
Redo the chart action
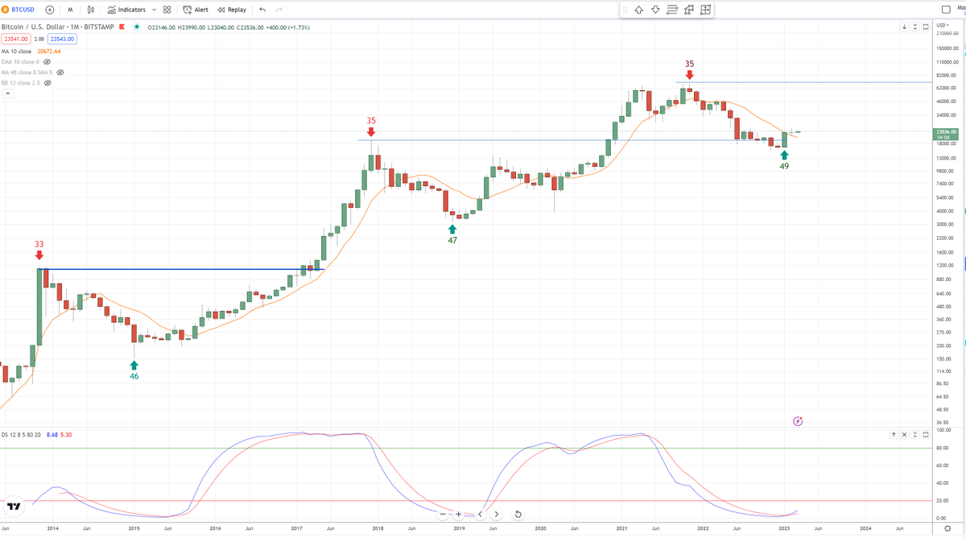tap(279, 10)
